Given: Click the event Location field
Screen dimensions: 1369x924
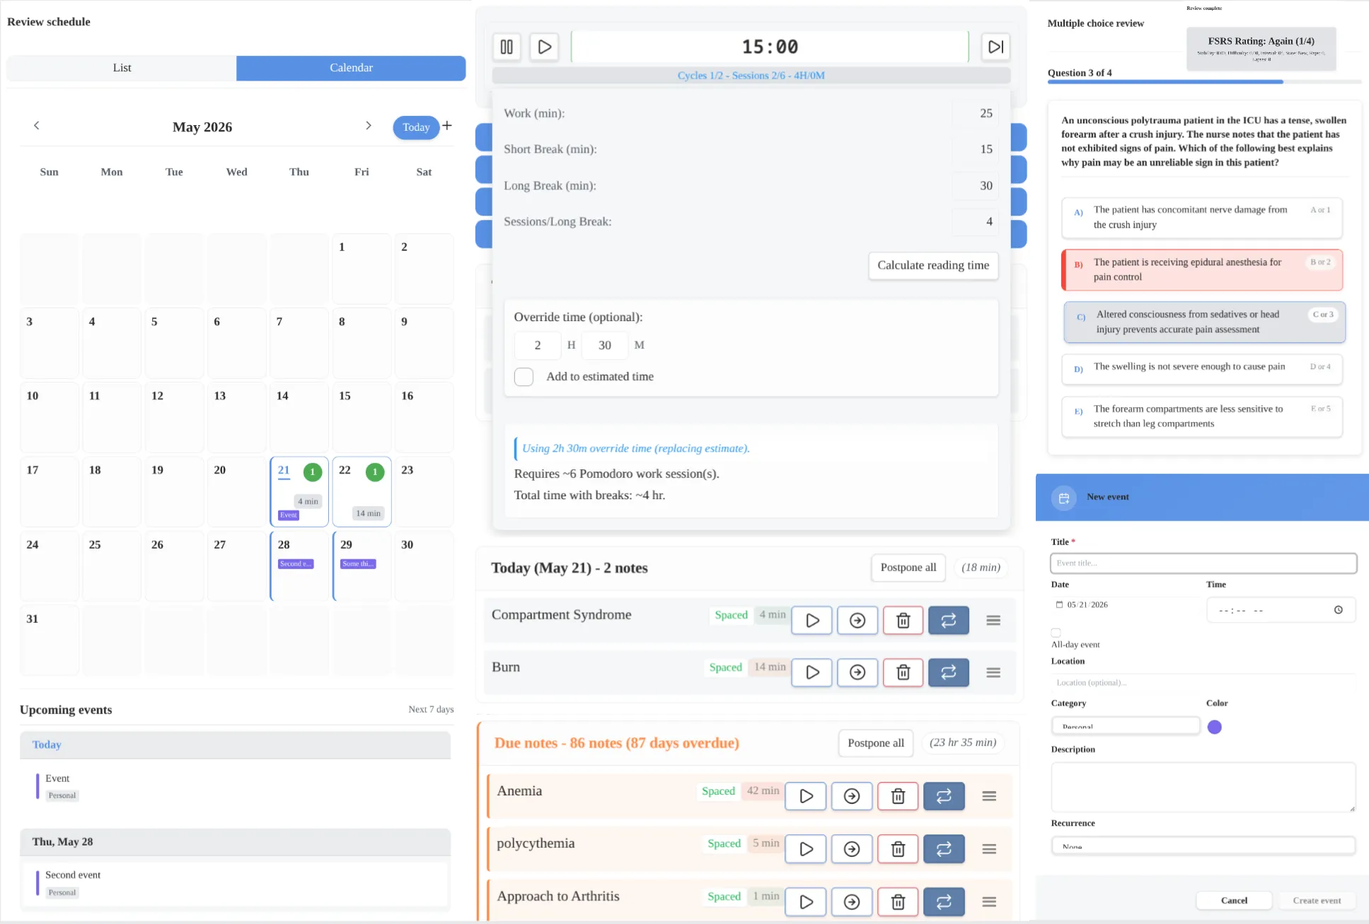Looking at the screenshot, I should point(1203,683).
